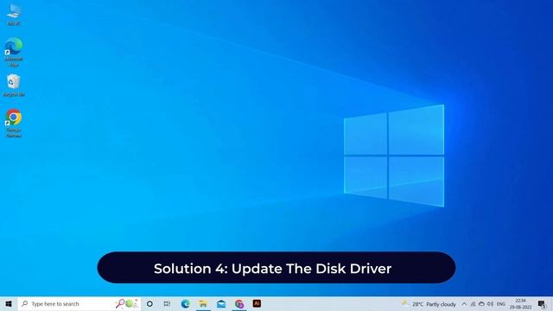Open the 28°C Partly cloudy weather widget
The width and height of the screenshot is (553, 311).
click(429, 303)
